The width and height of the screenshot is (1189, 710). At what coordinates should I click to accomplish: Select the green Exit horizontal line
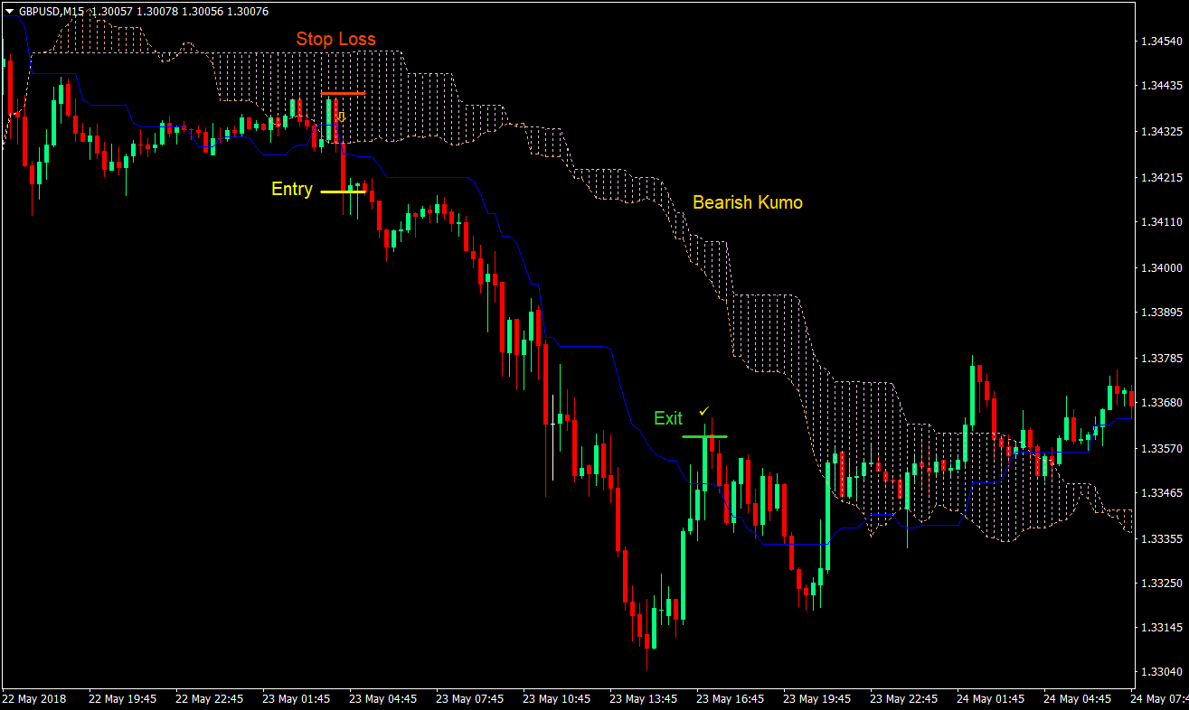click(704, 436)
